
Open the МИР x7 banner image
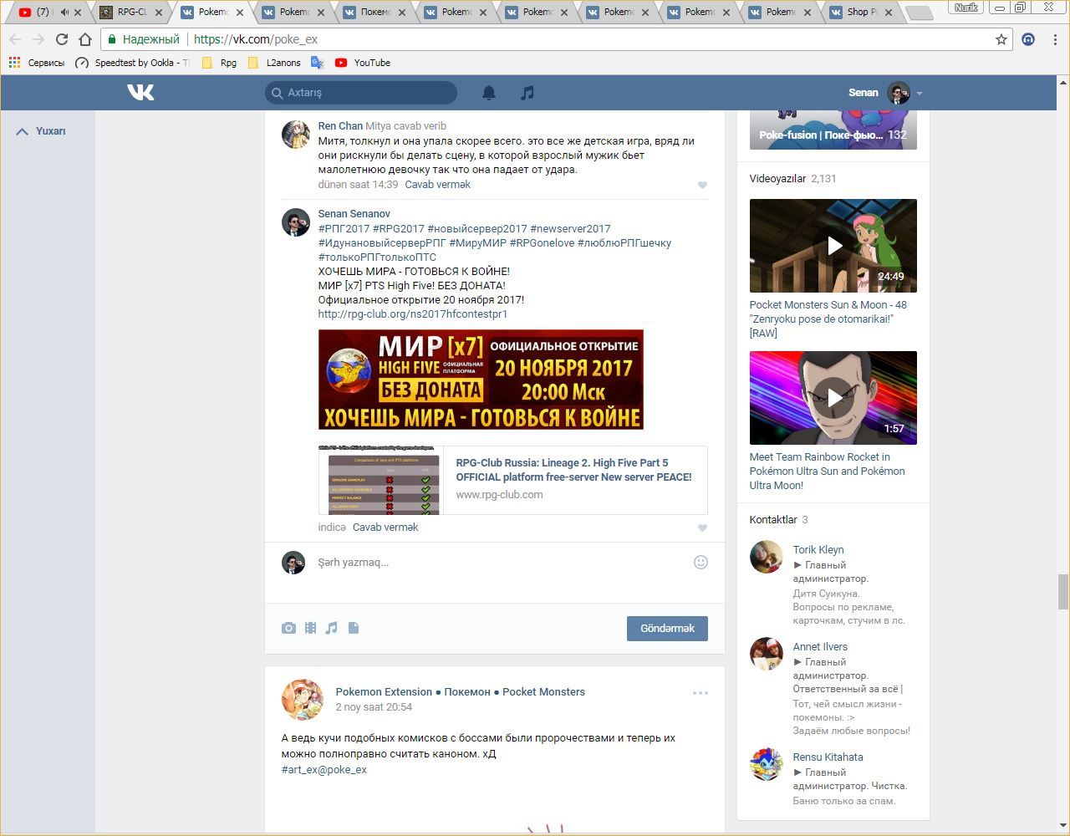click(x=481, y=380)
